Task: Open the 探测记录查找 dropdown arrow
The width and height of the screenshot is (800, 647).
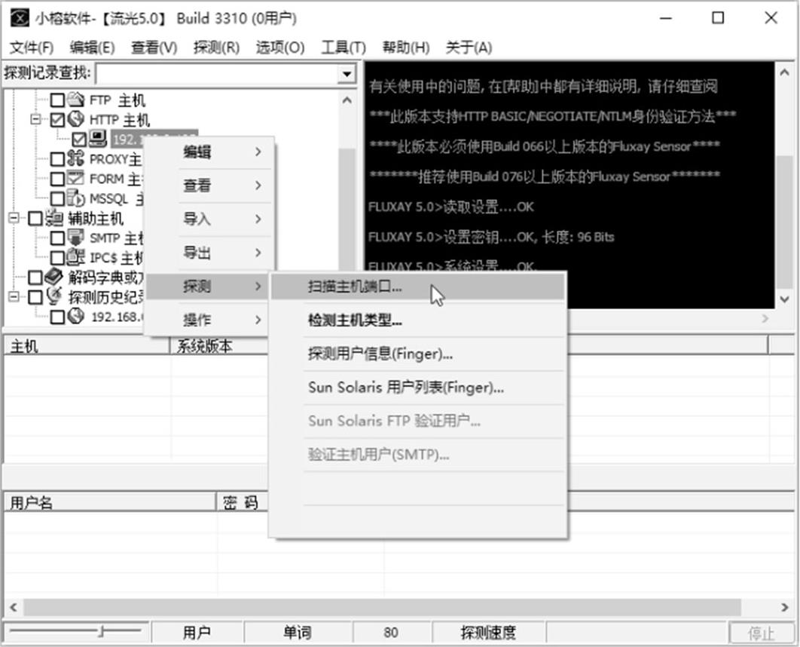Action: point(347,74)
